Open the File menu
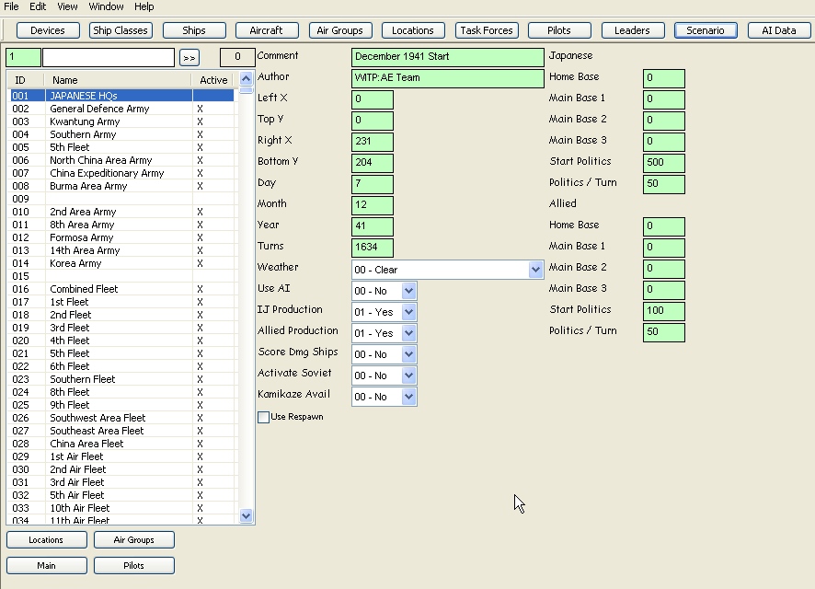Viewport: 815px width, 589px height. pos(12,6)
